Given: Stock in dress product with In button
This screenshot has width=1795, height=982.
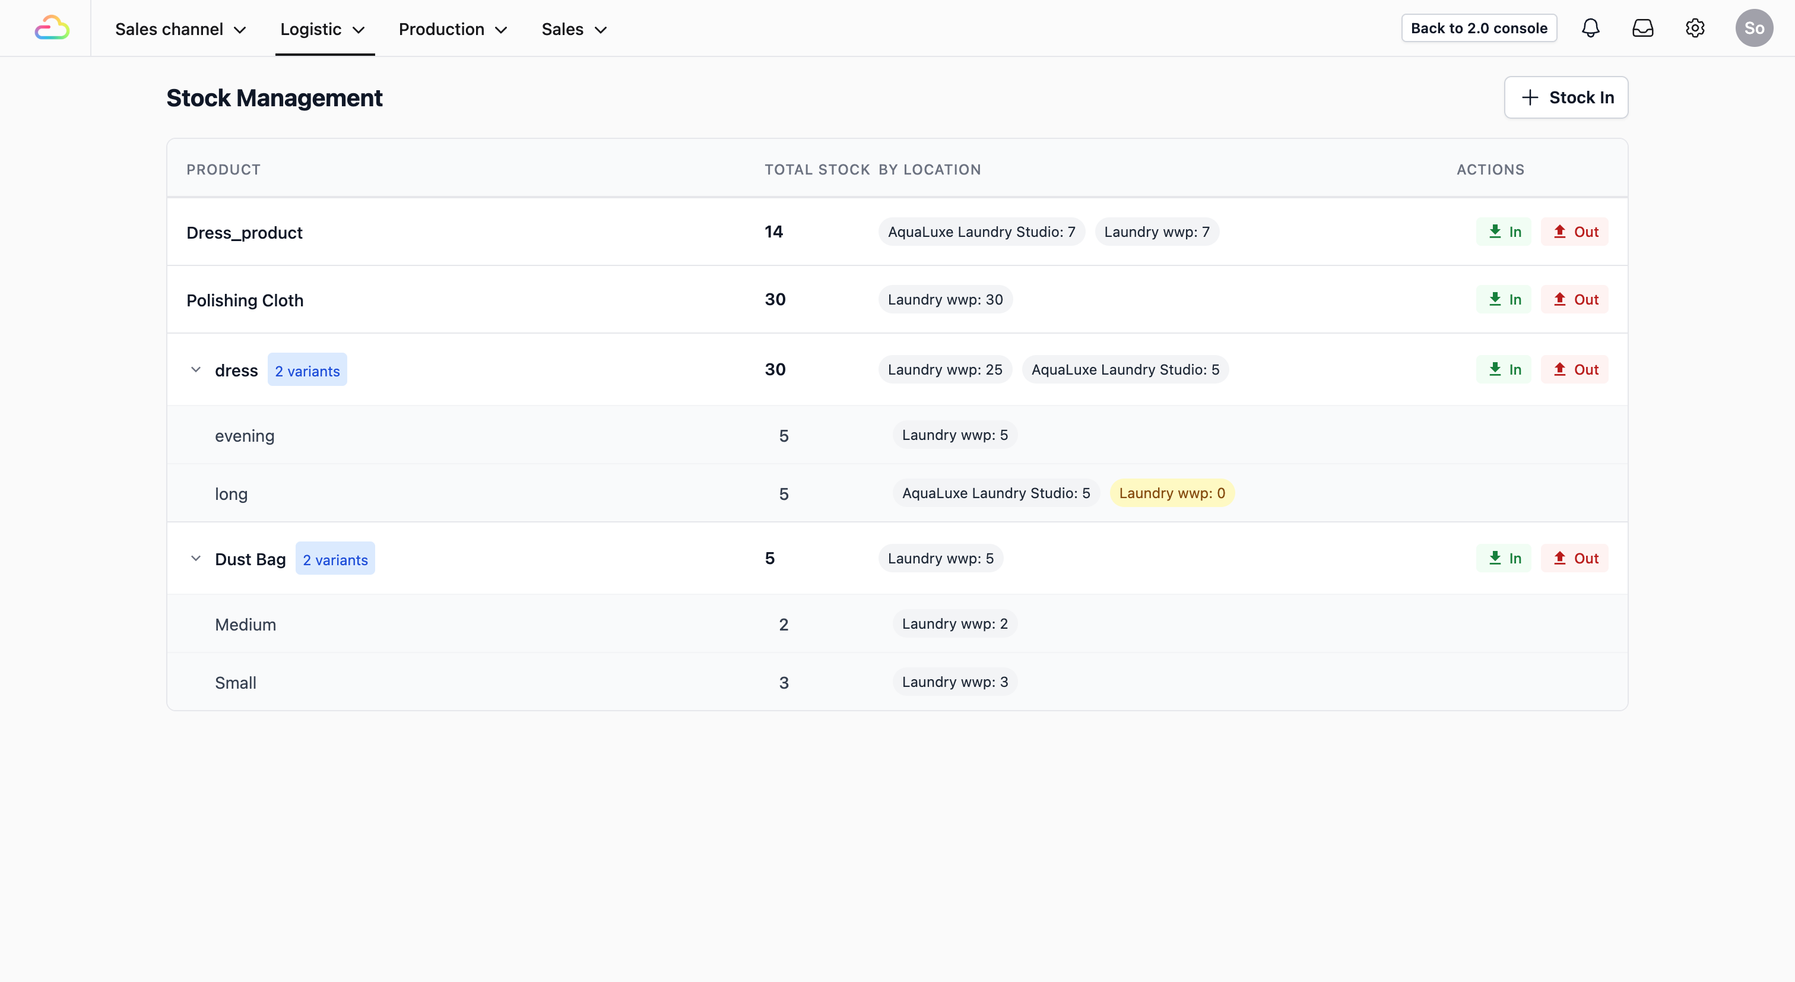Looking at the screenshot, I should tap(1504, 369).
